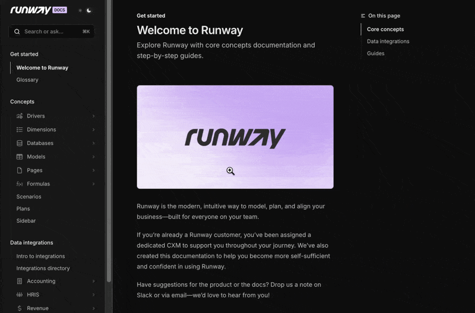
Task: Click the ⌘K shortcut hint
Action: tap(86, 31)
